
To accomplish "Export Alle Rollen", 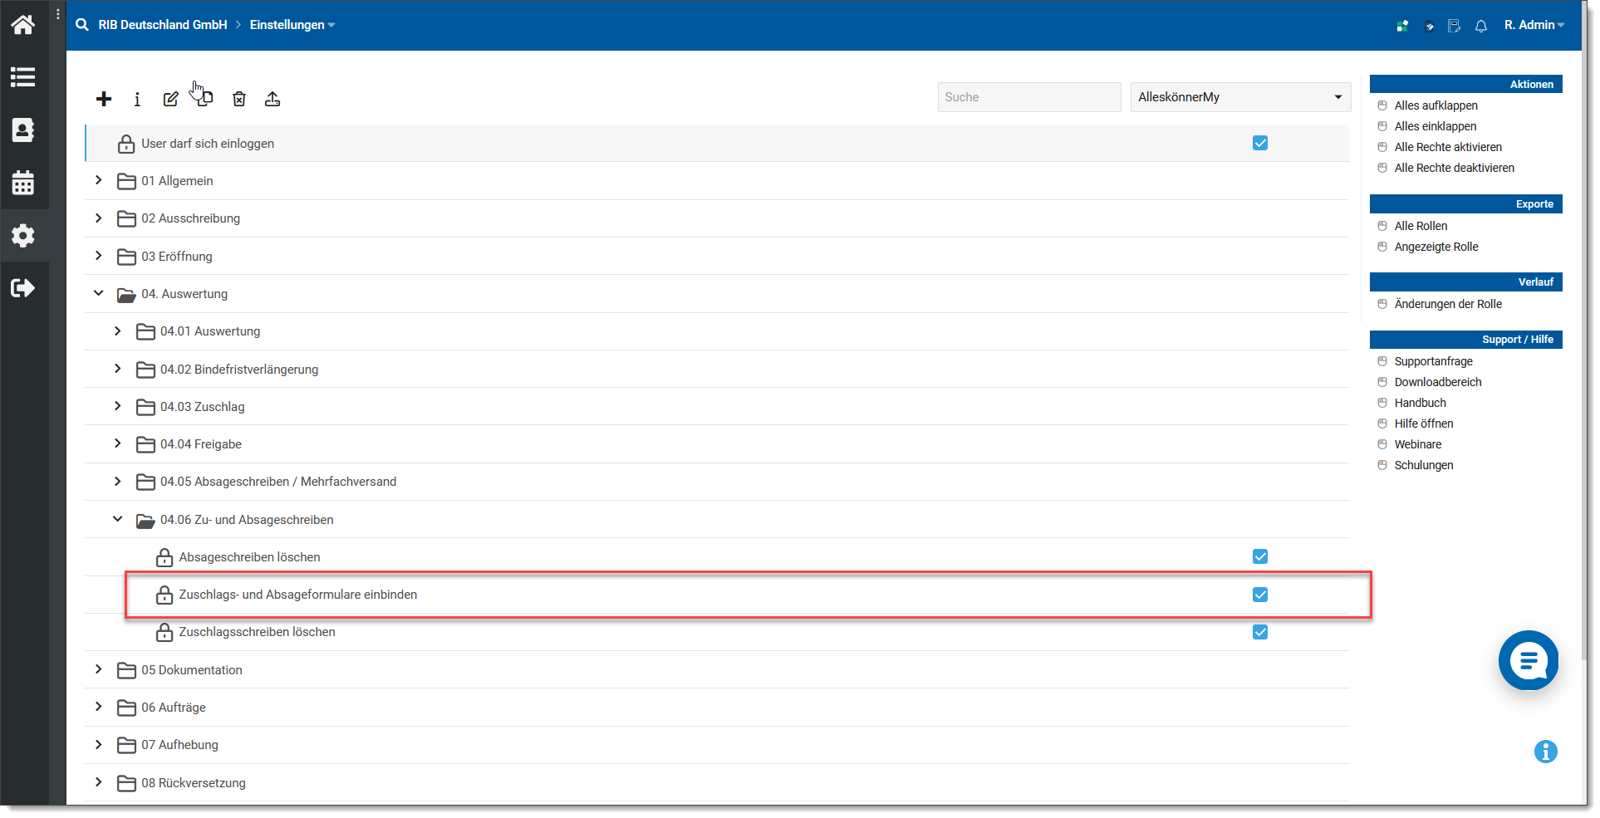I will 1421,226.
